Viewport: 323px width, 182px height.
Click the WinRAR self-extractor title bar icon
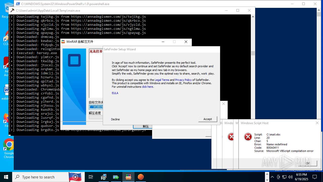[63, 42]
